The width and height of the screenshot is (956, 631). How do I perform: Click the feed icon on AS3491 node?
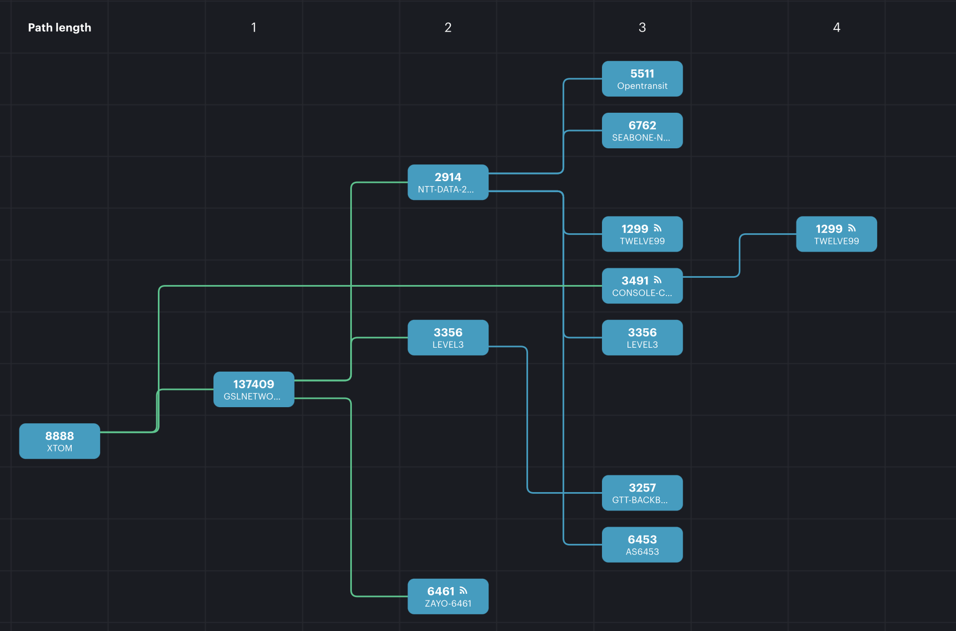(x=658, y=280)
